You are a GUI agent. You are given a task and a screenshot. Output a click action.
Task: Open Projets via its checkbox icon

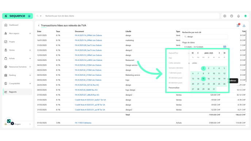6,42
